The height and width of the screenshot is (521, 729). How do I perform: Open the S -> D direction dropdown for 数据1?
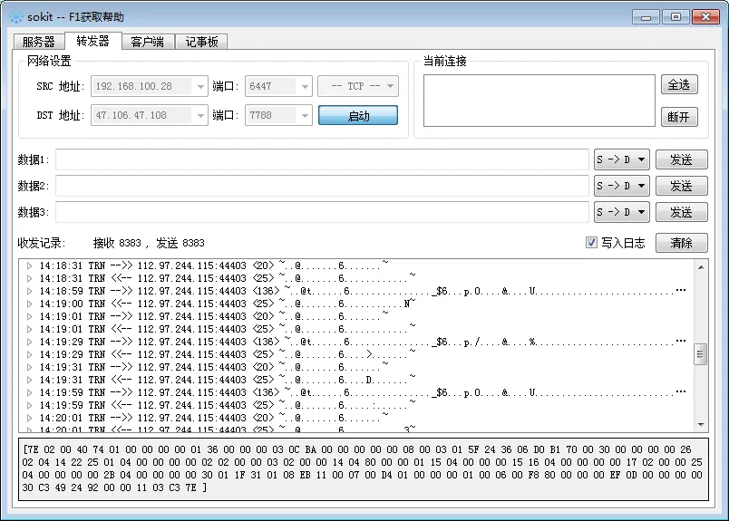pyautogui.click(x=622, y=159)
